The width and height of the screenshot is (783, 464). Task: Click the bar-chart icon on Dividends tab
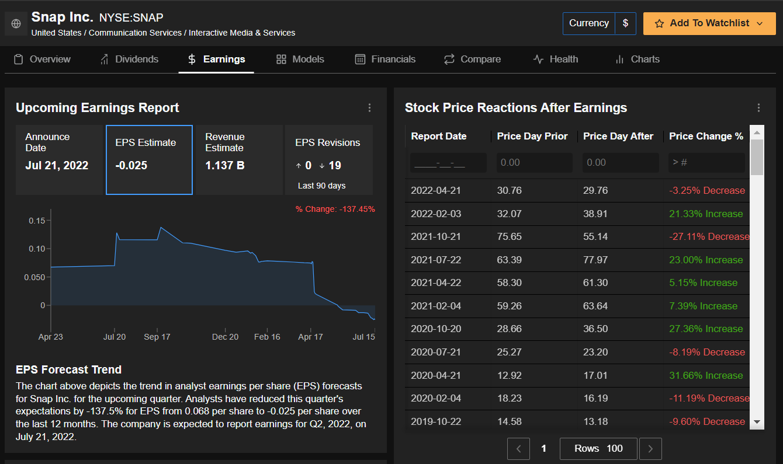click(x=105, y=59)
